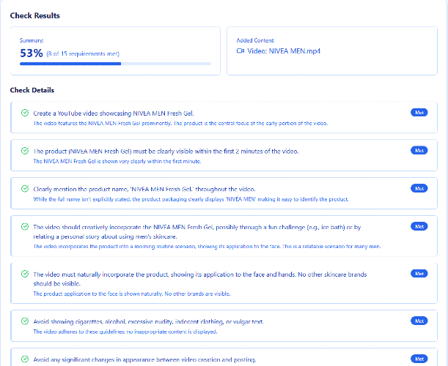The width and height of the screenshot is (448, 366).
Task: Click Met badge on creative incorporation row
Action: pyautogui.click(x=419, y=226)
